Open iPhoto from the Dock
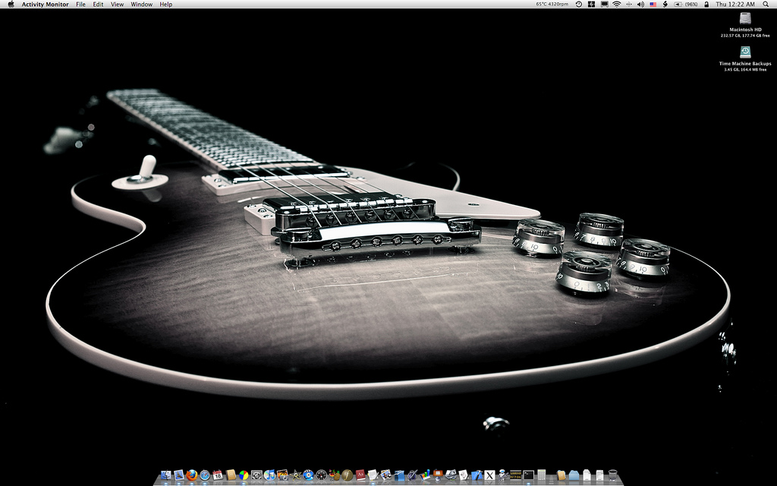 (x=283, y=475)
